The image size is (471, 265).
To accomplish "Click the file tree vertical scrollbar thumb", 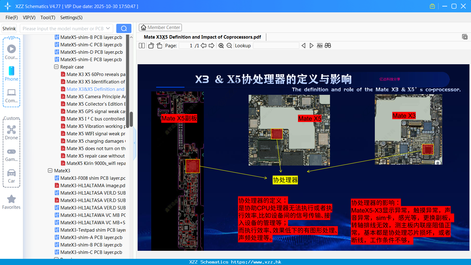I will point(131,119).
